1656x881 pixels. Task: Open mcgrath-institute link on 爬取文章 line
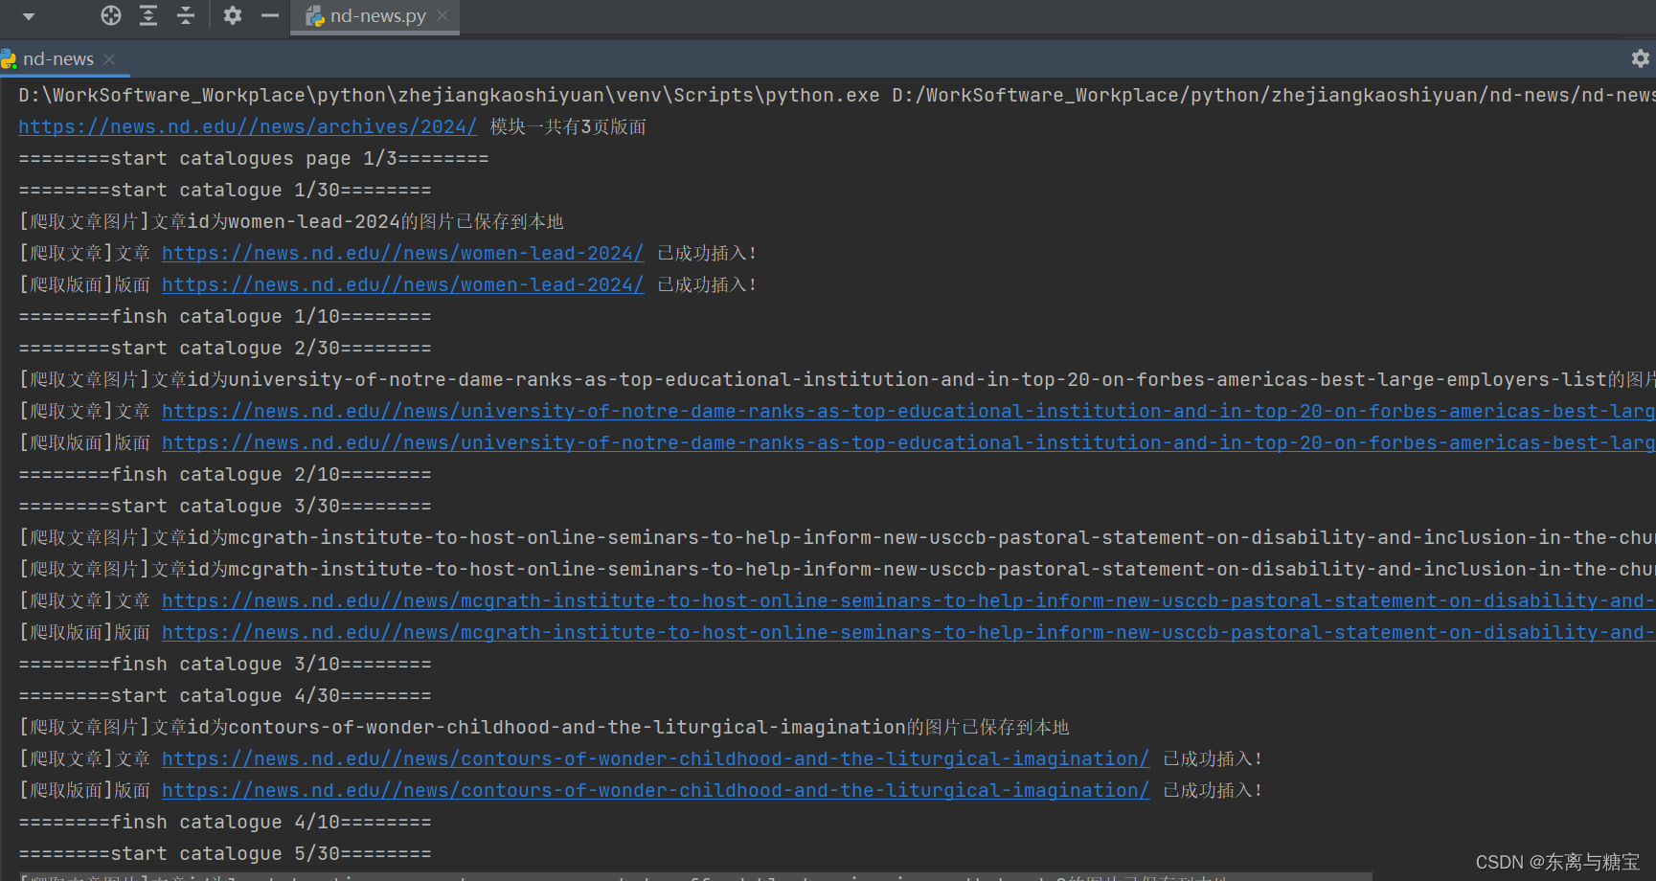(x=908, y=600)
